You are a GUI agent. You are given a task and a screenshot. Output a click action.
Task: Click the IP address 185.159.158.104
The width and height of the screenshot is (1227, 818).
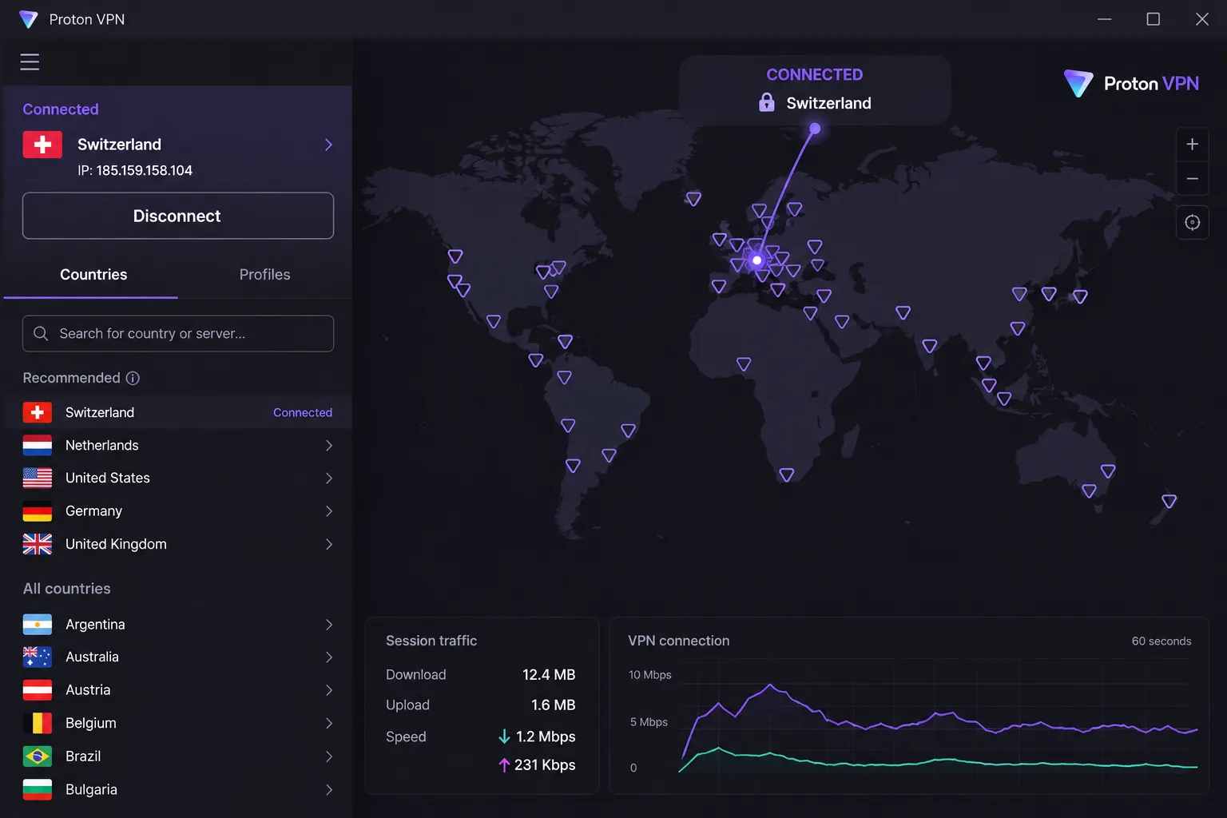point(144,170)
